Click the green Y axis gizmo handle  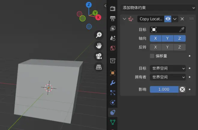click(95, 13)
